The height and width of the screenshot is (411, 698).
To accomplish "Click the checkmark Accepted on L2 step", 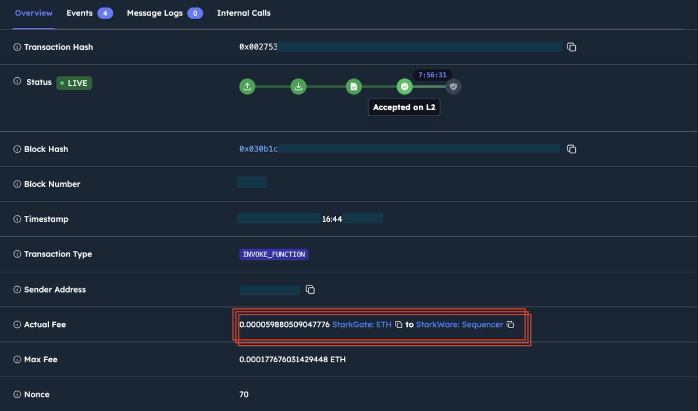I will (405, 87).
